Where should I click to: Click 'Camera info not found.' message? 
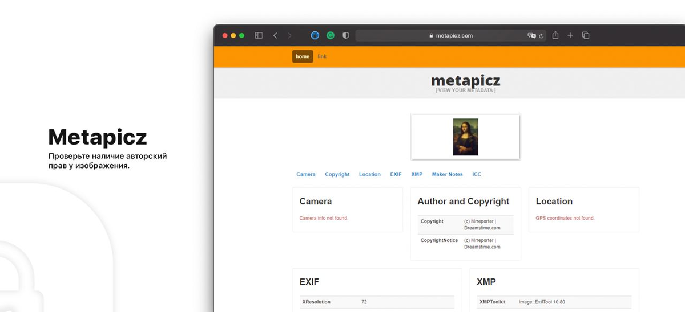click(324, 218)
